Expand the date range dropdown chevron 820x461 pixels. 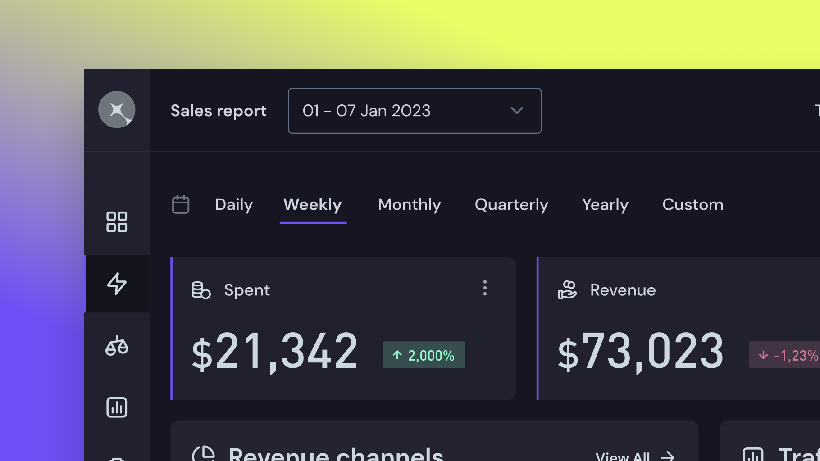517,111
